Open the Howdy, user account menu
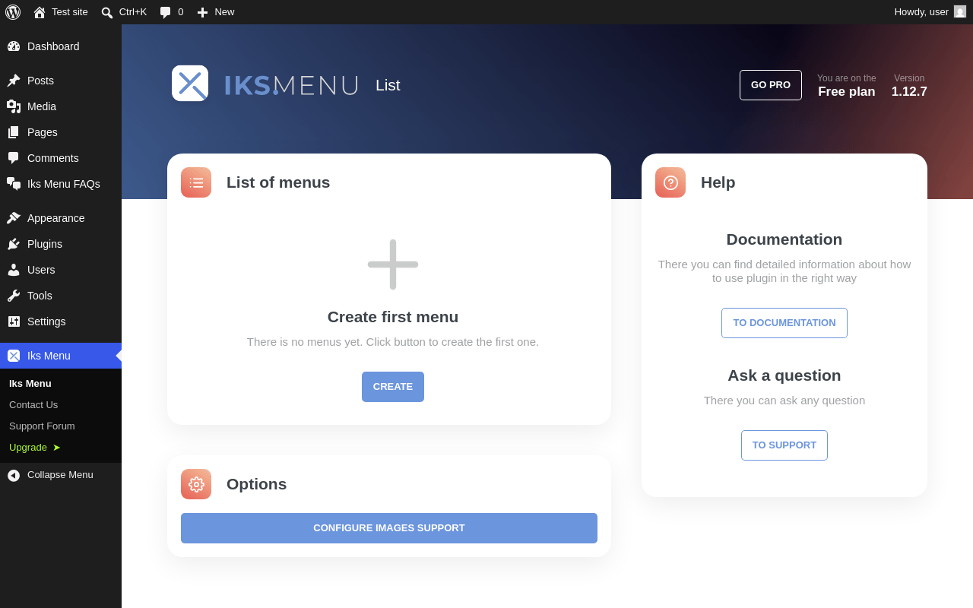The width and height of the screenshot is (973, 608). 930,12
